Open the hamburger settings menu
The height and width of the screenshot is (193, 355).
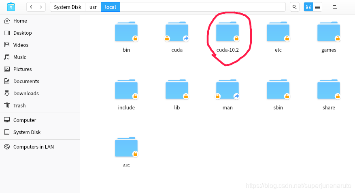pos(335,7)
